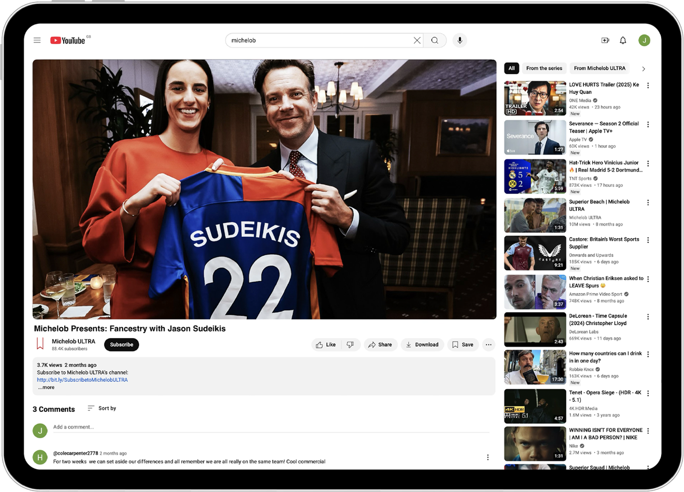Open options for LOVE HURTS Trailer video
The image size is (684, 492).
click(648, 86)
